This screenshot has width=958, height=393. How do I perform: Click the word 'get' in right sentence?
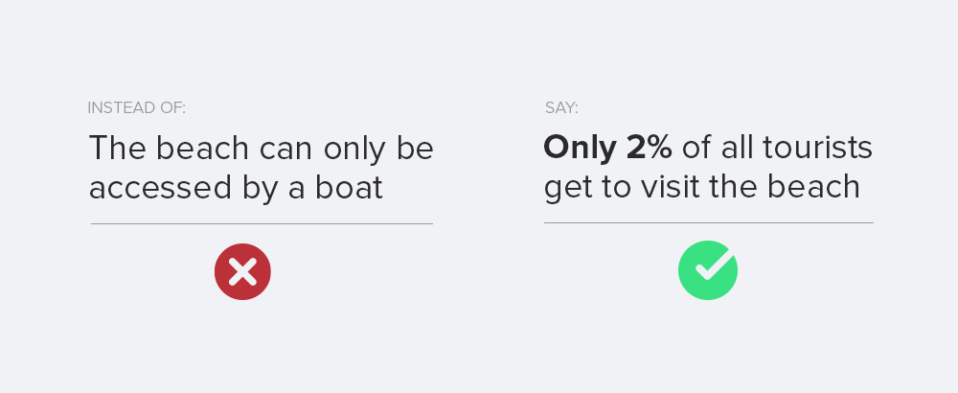click(x=562, y=190)
